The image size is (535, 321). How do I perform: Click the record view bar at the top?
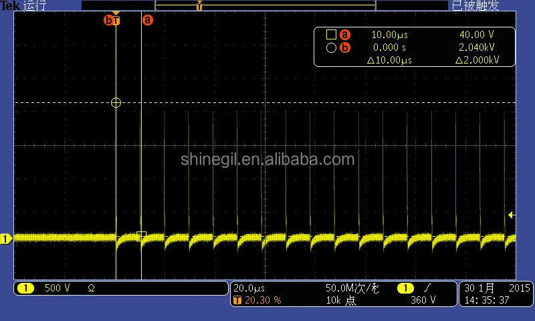pyautogui.click(x=265, y=5)
